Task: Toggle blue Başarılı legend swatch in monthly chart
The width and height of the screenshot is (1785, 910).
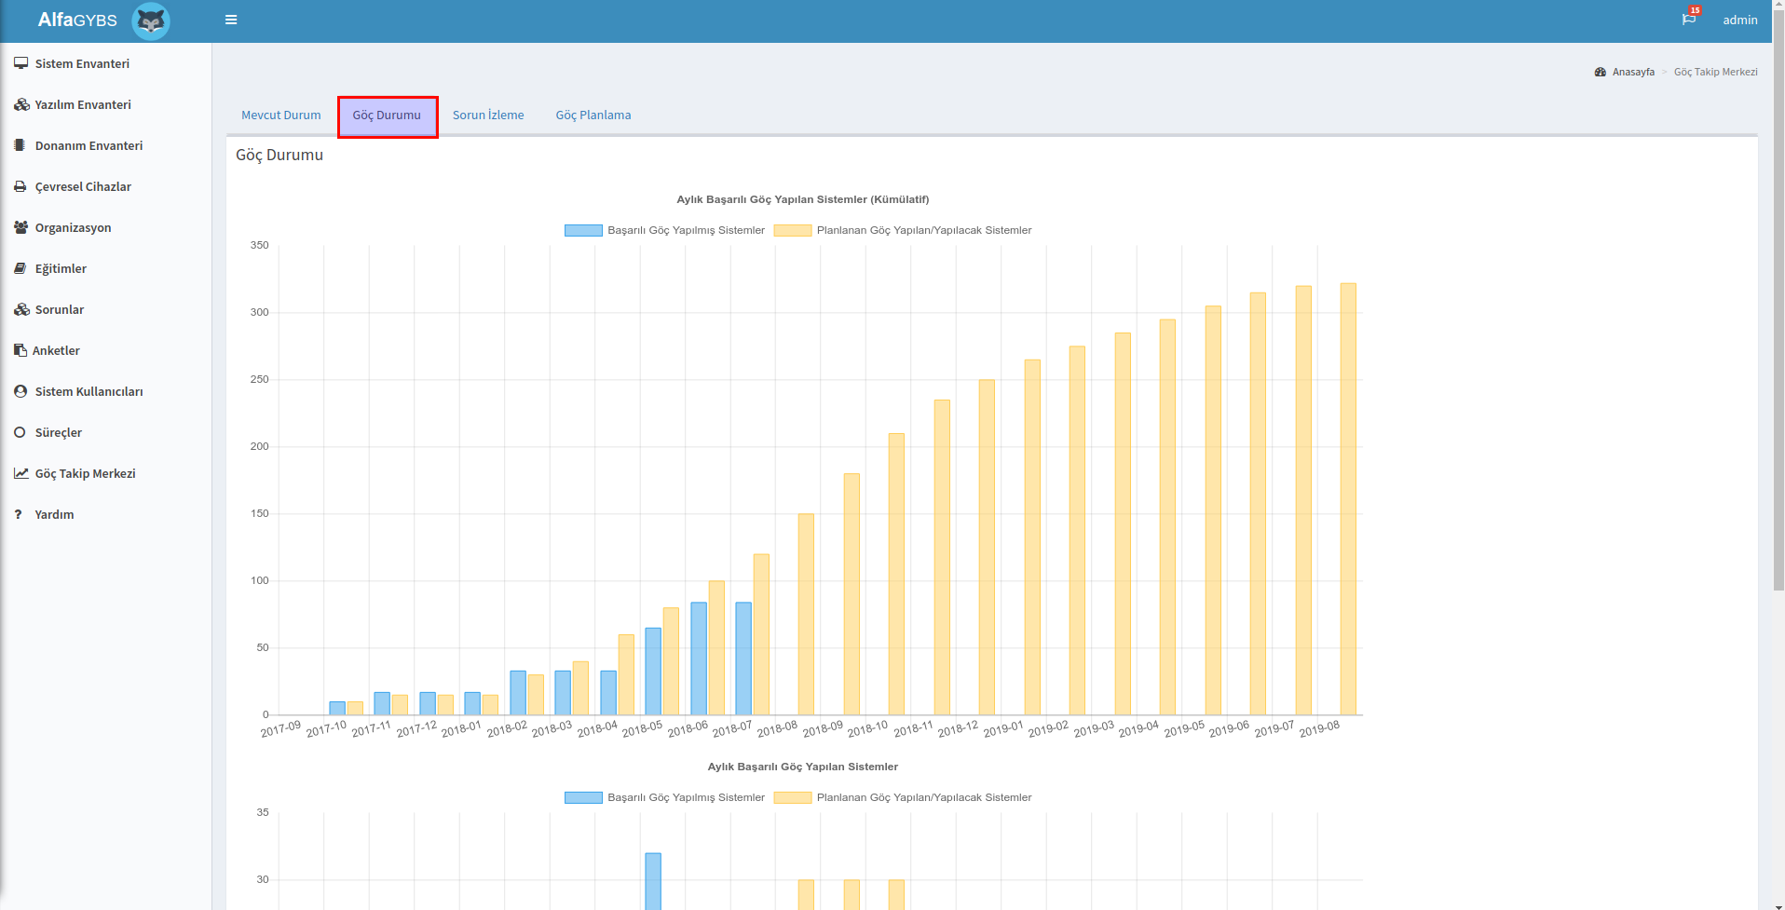Action: pyautogui.click(x=583, y=797)
